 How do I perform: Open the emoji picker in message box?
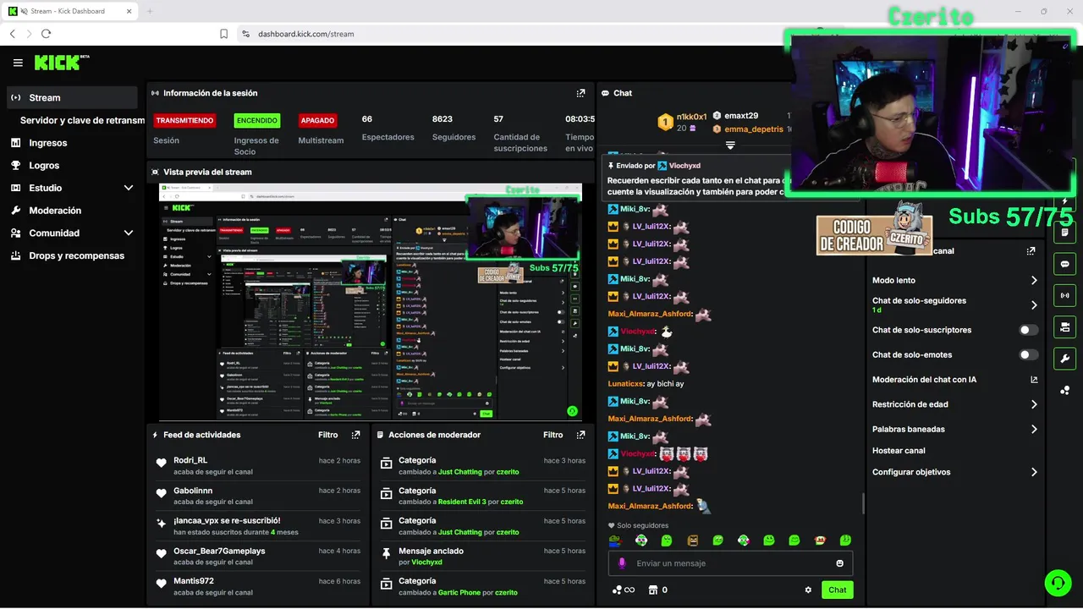839,563
